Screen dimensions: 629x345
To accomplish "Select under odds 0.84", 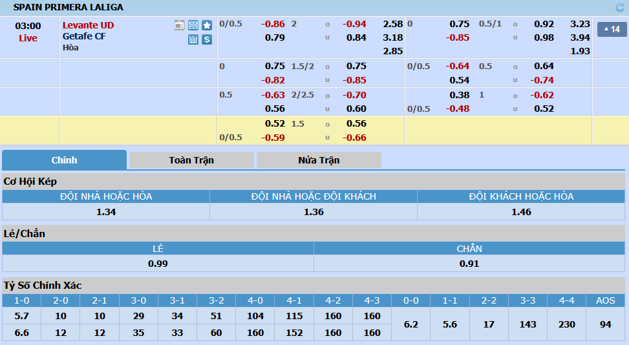I will tap(356, 37).
